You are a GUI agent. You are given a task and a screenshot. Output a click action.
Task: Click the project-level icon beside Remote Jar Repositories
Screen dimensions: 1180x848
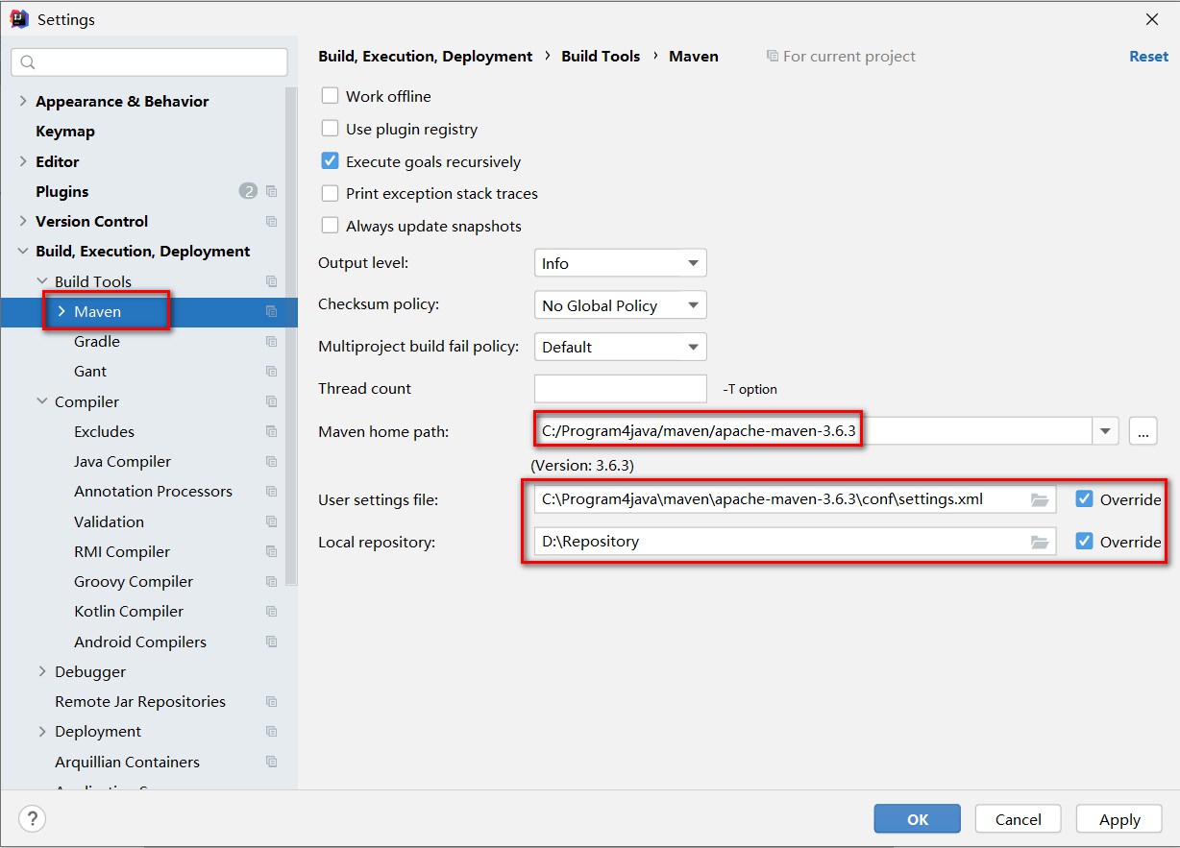tap(271, 701)
